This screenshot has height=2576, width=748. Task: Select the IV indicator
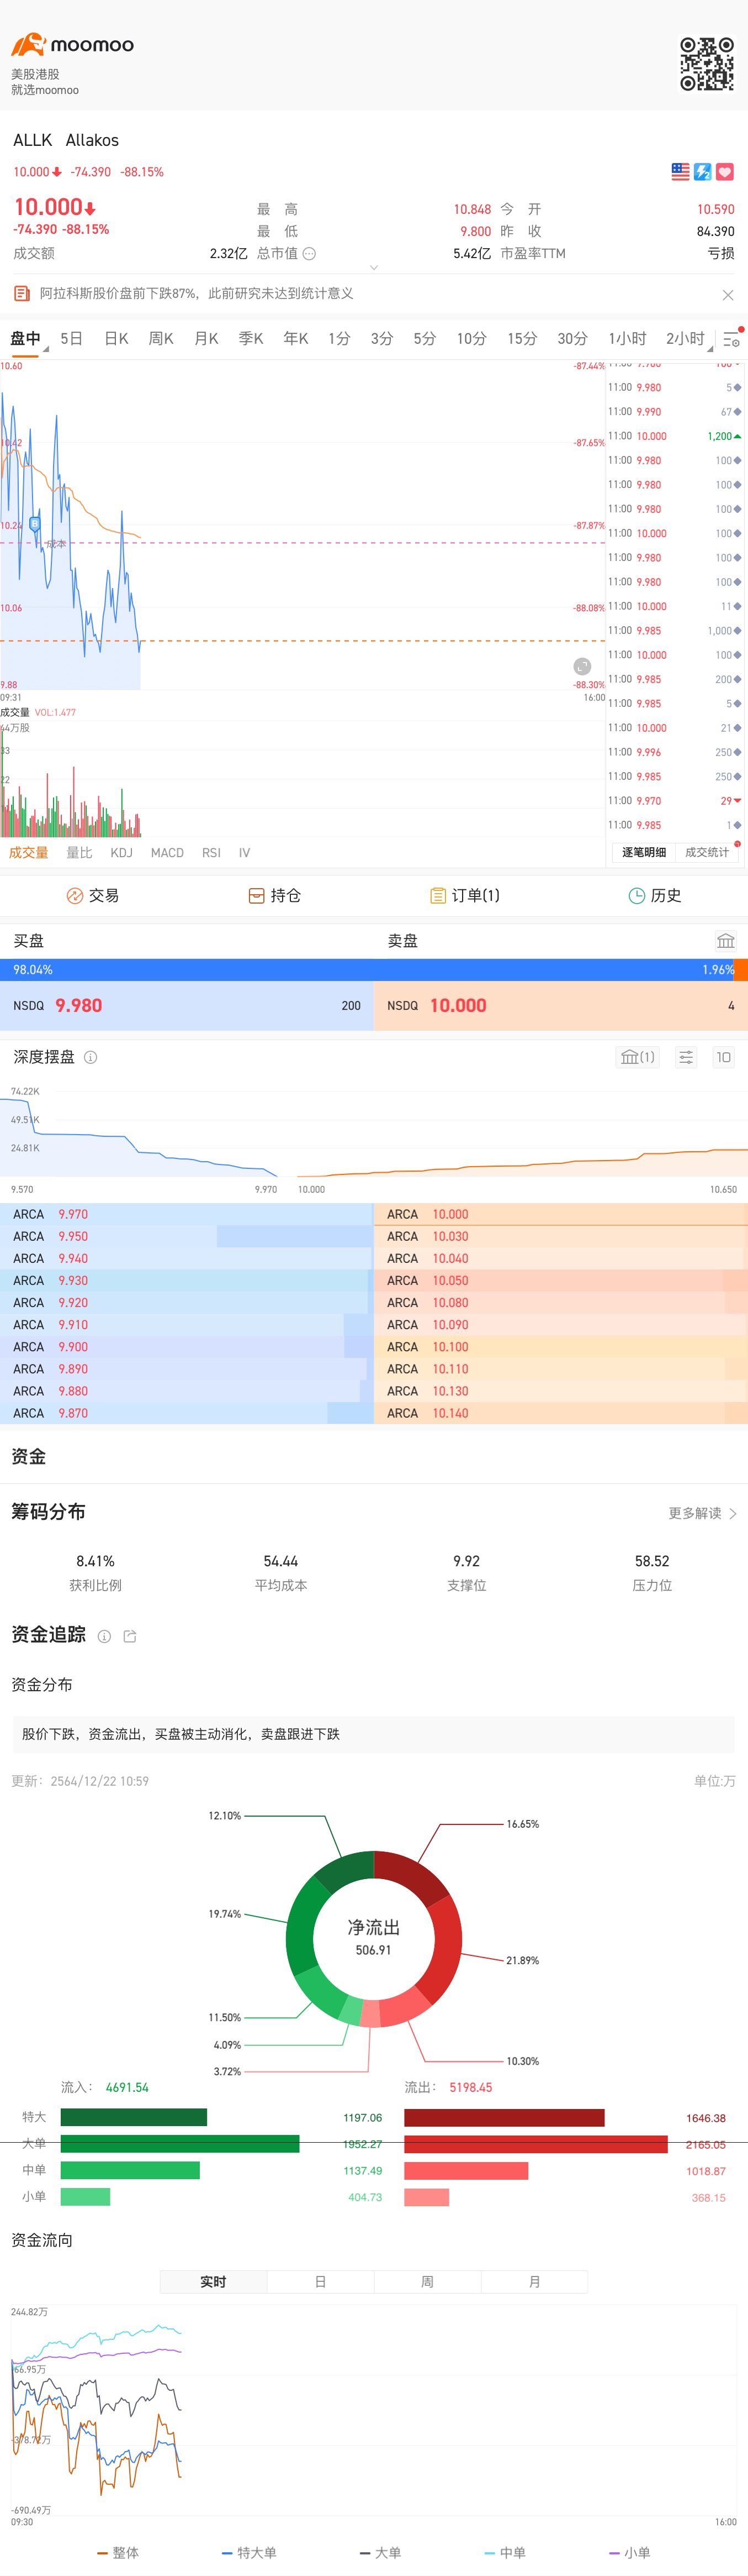click(245, 853)
